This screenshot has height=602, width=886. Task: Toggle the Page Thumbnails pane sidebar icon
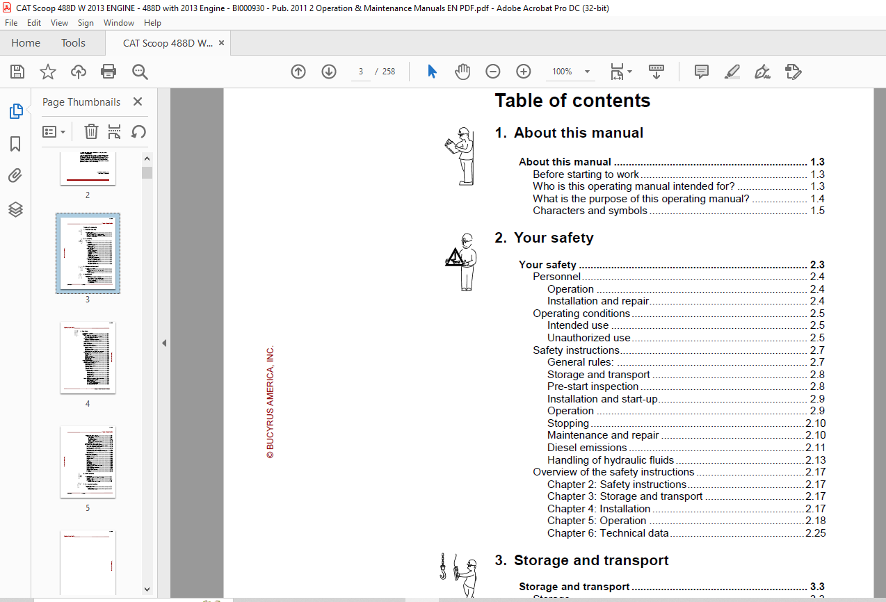coord(16,111)
